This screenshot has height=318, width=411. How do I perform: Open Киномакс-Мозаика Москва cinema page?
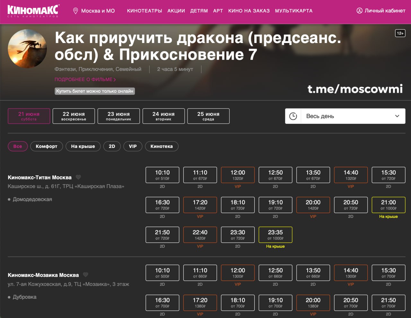pos(43,275)
